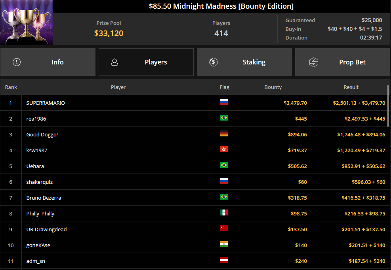Screen dimensions: 391x270
Task: Select player Good Doggo!
Action: pos(42,135)
